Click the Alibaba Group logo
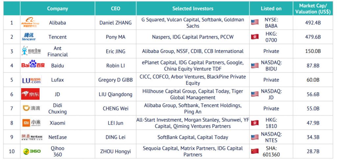The width and height of the screenshot is (337, 160). 30,22
